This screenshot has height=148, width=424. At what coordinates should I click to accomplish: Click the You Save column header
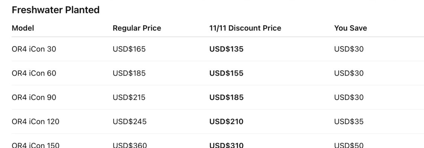350,28
